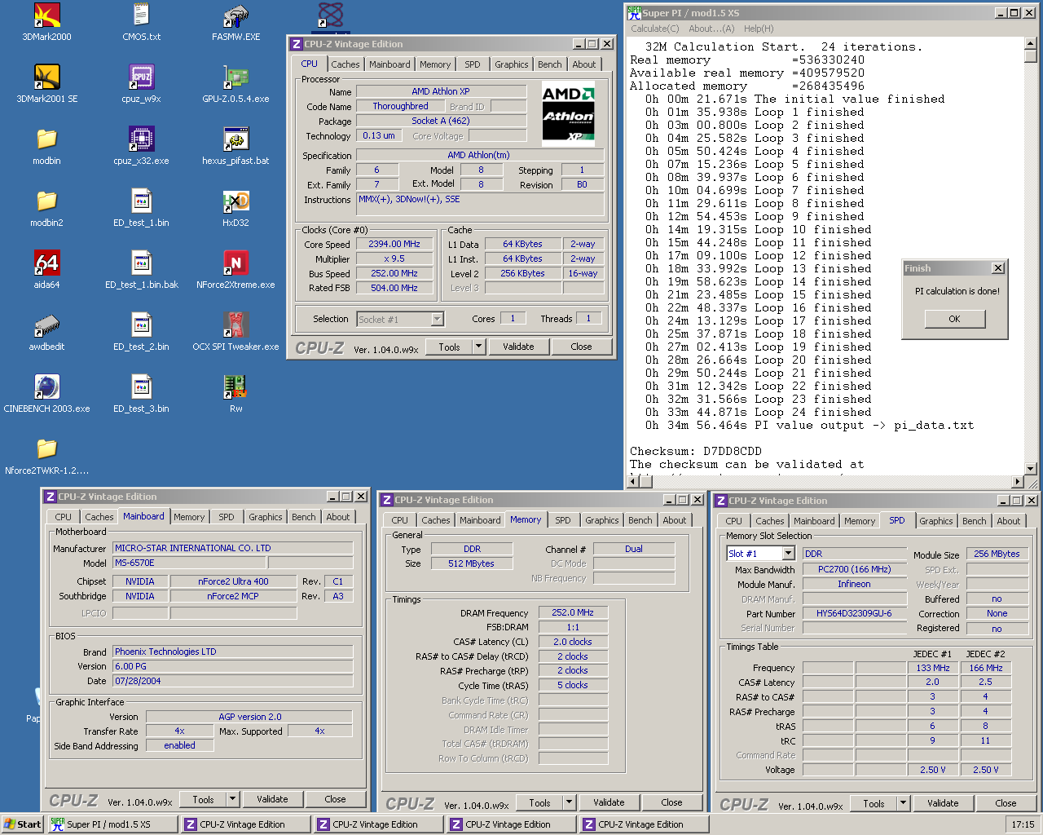Click Tools button in SPD window
Screen dimensions: 1043x835
(874, 803)
